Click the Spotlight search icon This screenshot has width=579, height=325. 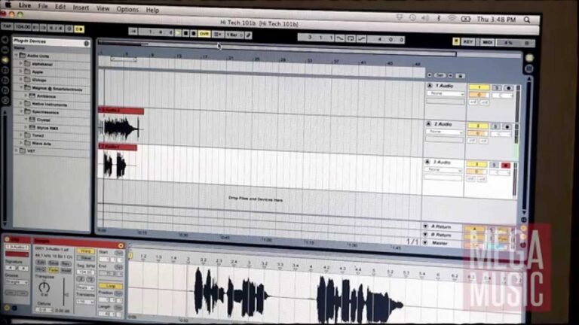[527, 20]
